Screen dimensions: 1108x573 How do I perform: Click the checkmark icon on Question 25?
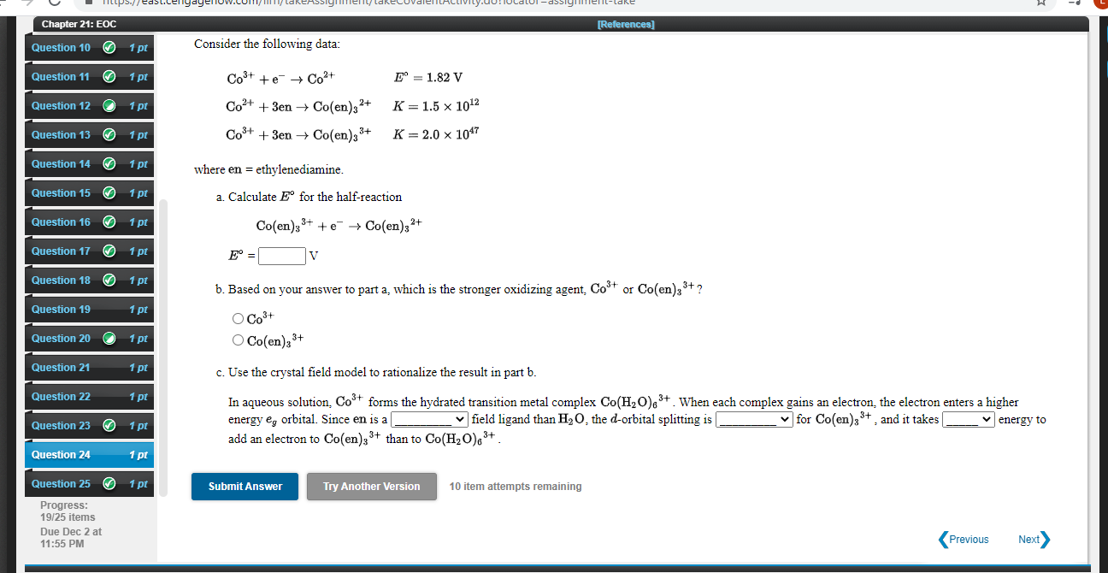109,484
